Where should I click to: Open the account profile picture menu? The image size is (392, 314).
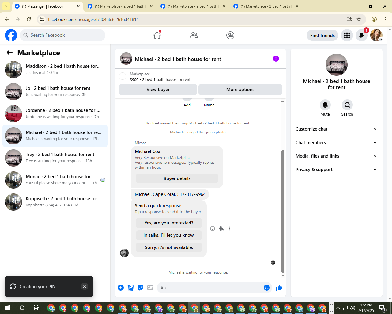tap(376, 35)
